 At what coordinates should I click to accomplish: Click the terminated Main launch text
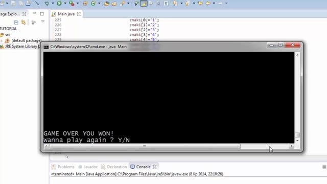tap(137, 174)
